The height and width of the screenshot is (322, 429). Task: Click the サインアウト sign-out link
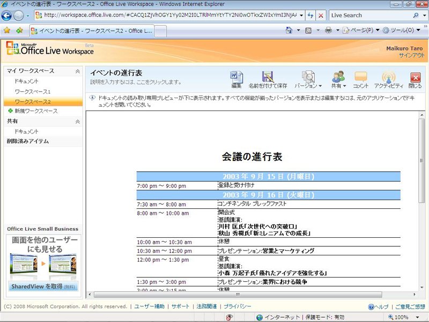[x=411, y=55]
